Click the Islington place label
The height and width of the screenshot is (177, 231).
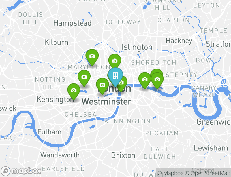tap(137, 47)
